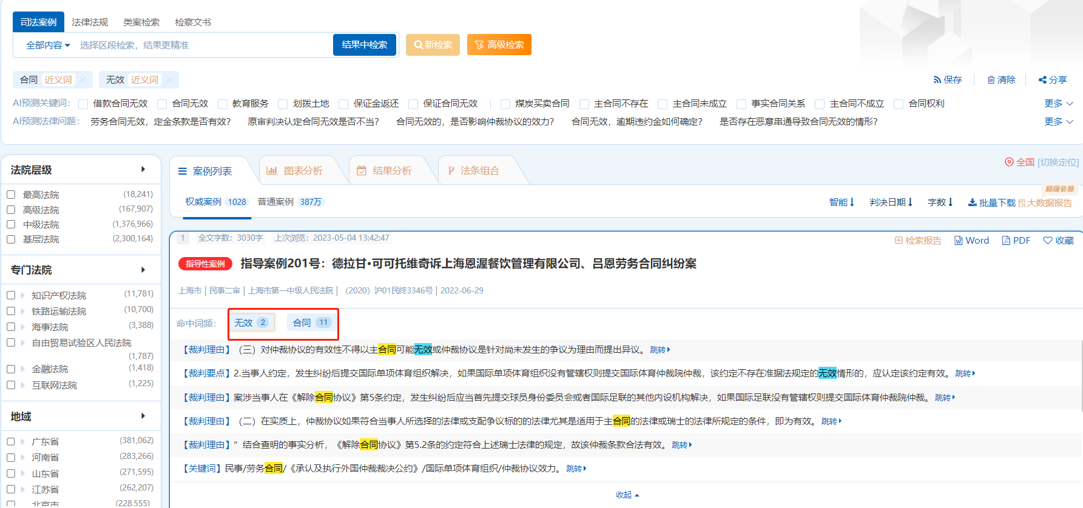This screenshot has height=508, width=1083.
Task: Clear search terms with 清除 icon
Action: point(991,80)
